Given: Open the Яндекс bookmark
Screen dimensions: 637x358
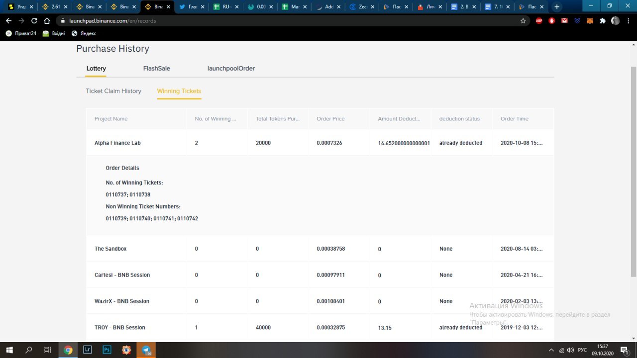Looking at the screenshot, I should (84, 33).
